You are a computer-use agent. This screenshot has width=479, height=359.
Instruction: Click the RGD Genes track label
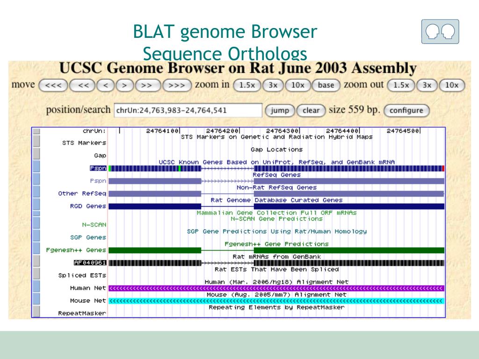click(88, 206)
